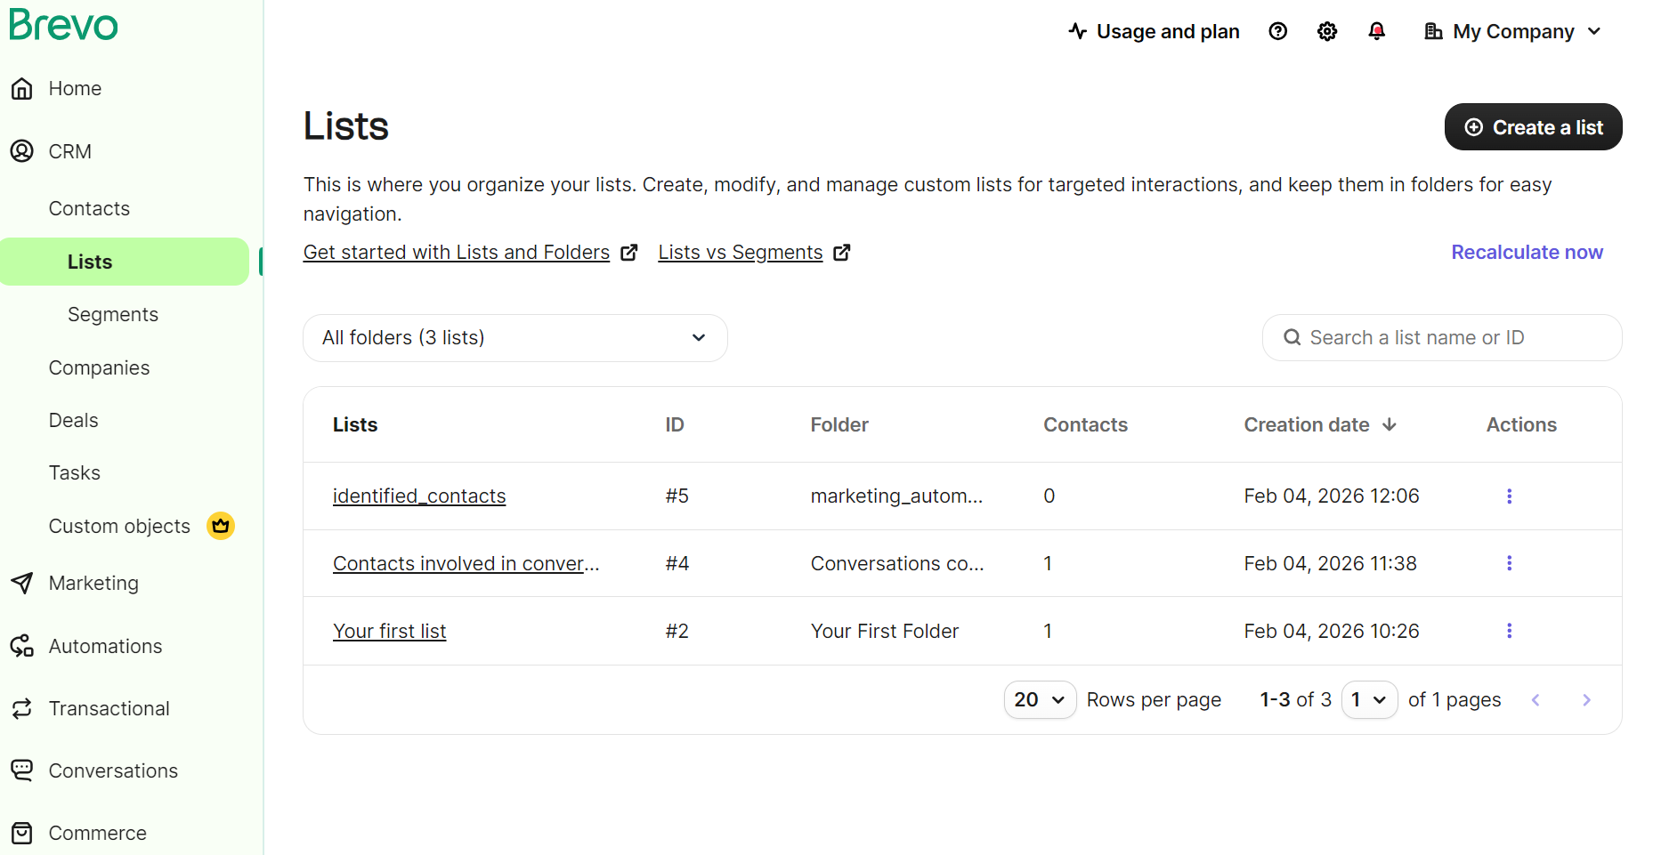
Task: Click the crown badge next to Custom objects
Action: tap(220, 526)
